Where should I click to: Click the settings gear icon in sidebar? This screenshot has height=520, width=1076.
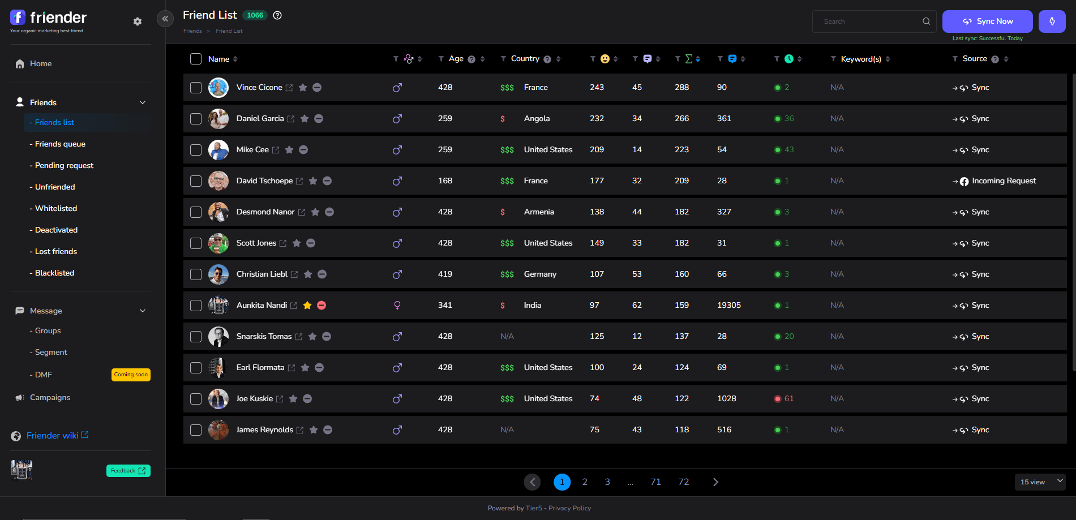(138, 22)
